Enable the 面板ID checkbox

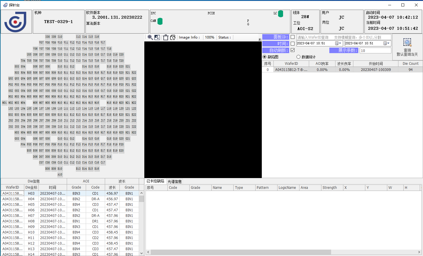(292, 37)
